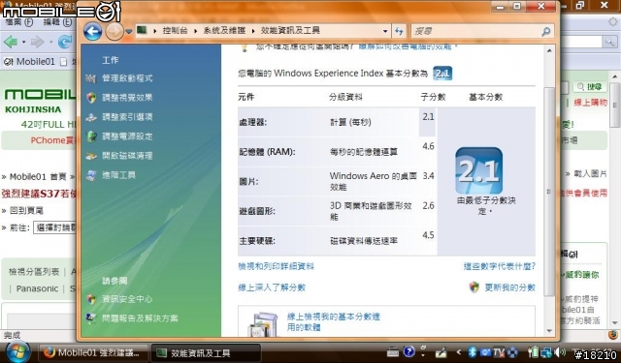Click the control panel icon in address bar
621x363 pixels.
143,30
